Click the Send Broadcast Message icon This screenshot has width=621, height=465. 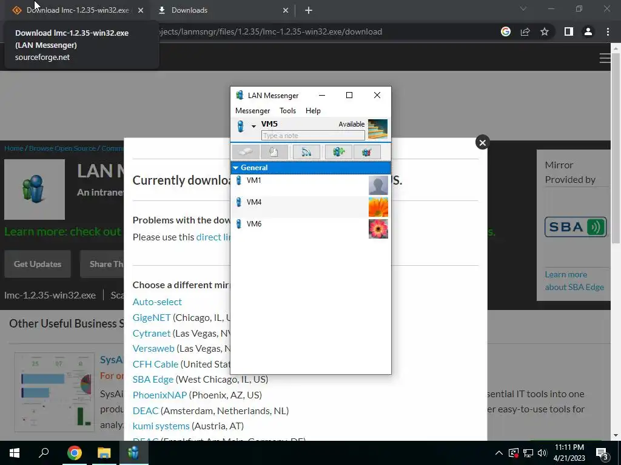pos(306,152)
